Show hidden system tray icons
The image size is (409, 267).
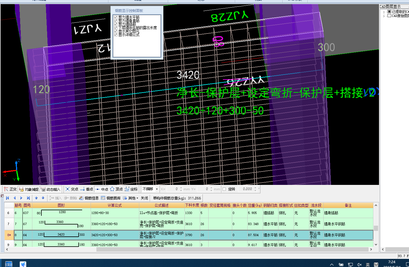(332, 264)
